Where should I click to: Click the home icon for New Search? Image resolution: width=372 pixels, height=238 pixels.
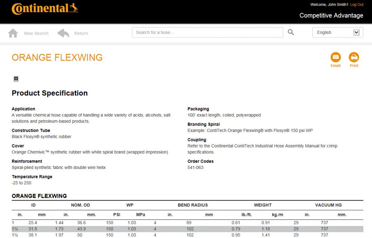coord(13,33)
